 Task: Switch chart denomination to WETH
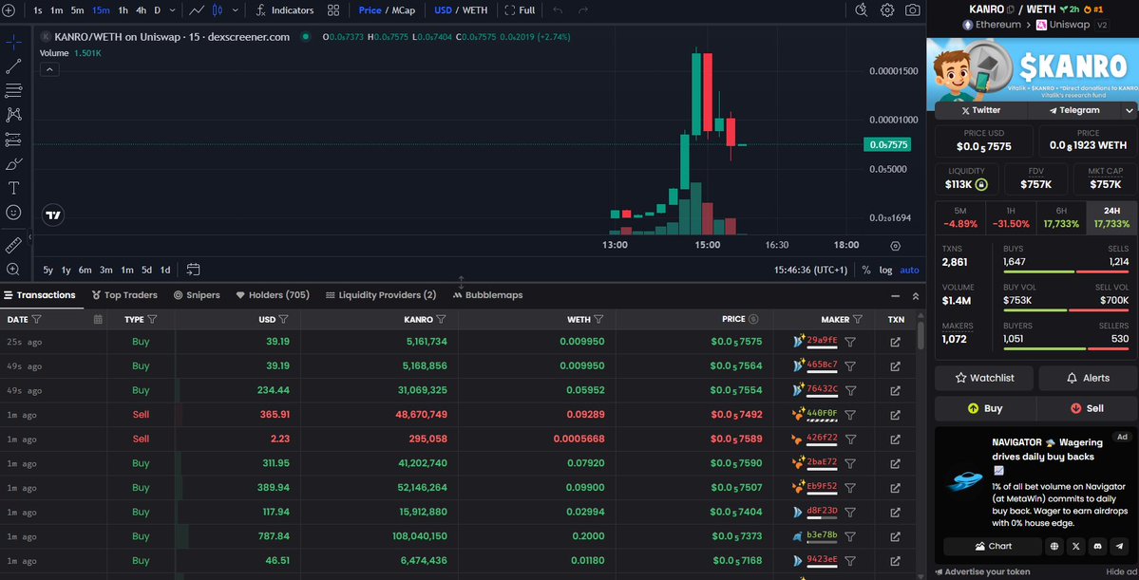475,10
